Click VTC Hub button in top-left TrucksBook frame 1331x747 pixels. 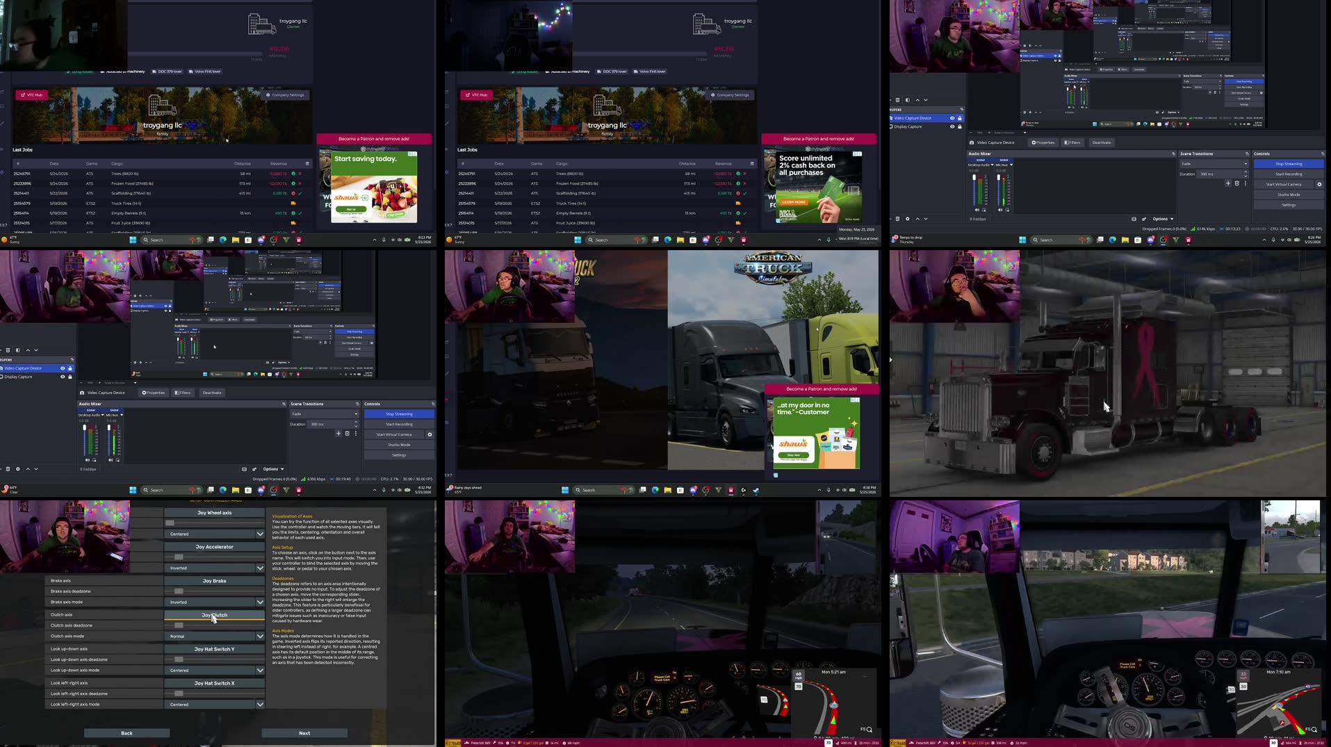tap(32, 95)
